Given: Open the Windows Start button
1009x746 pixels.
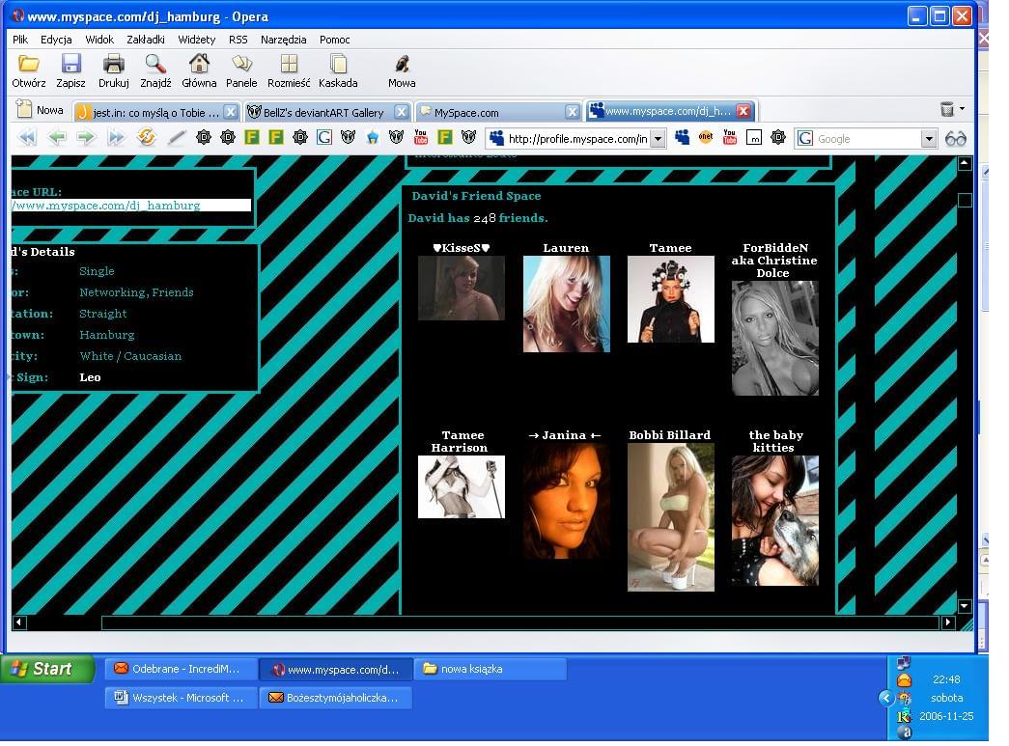Looking at the screenshot, I should tap(47, 669).
